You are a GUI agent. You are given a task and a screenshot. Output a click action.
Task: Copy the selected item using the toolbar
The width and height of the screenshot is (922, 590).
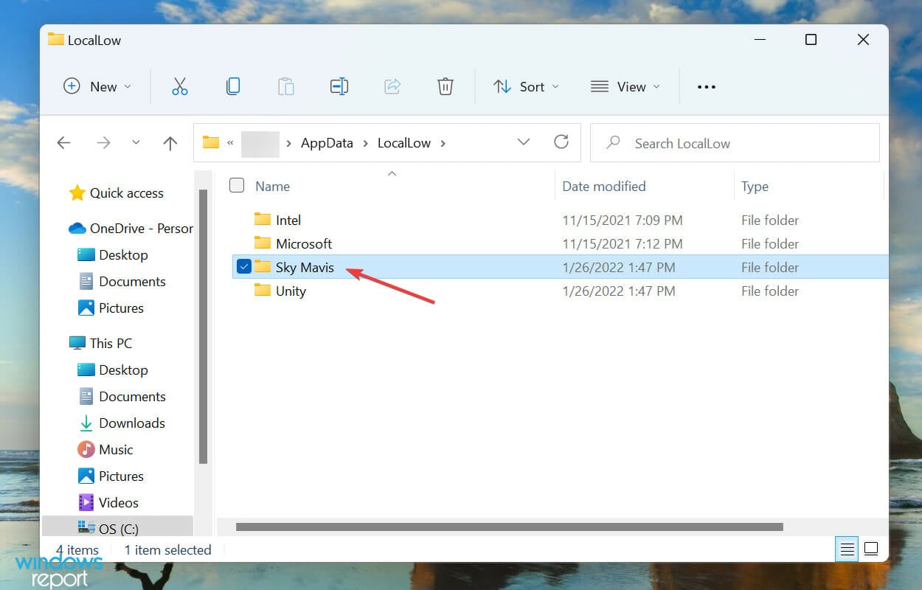233,86
